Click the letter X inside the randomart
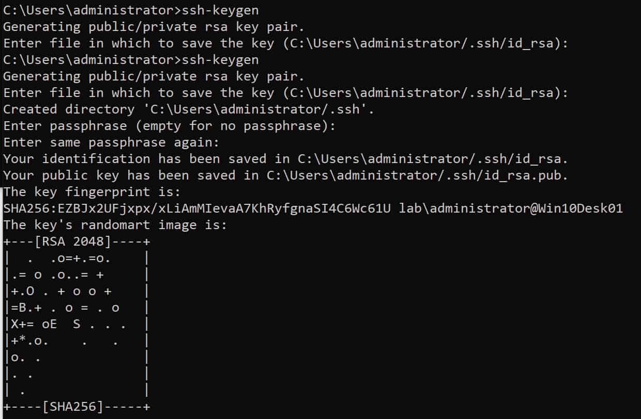This screenshot has width=641, height=419. 14,324
